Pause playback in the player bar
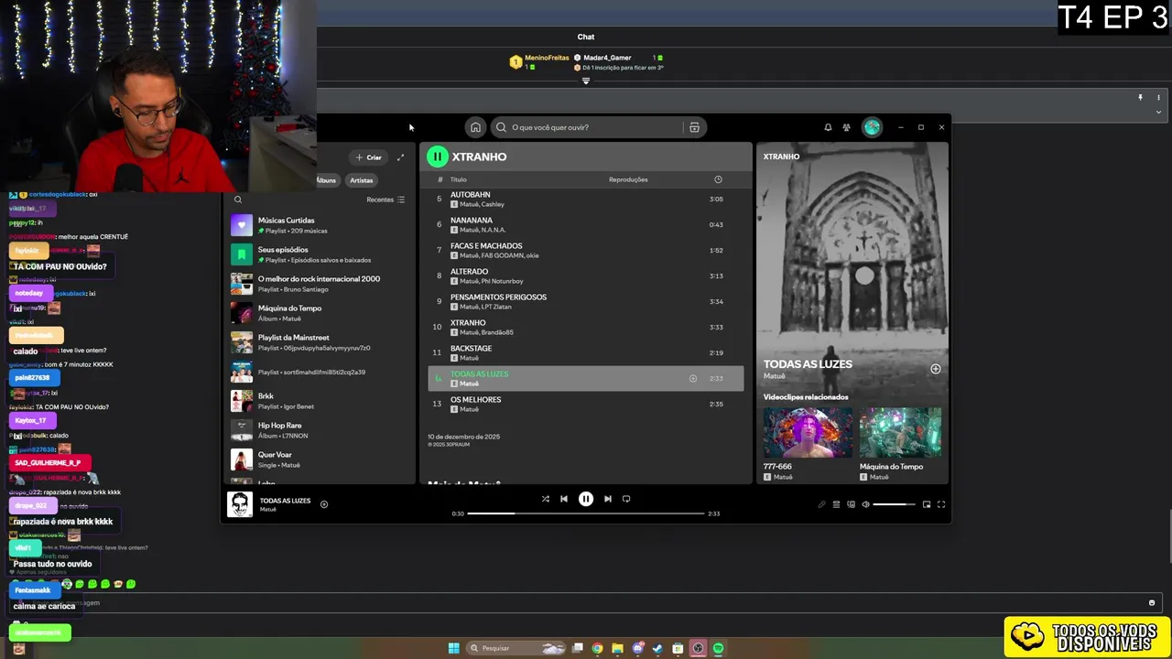This screenshot has height=659, width=1172. pyautogui.click(x=586, y=499)
